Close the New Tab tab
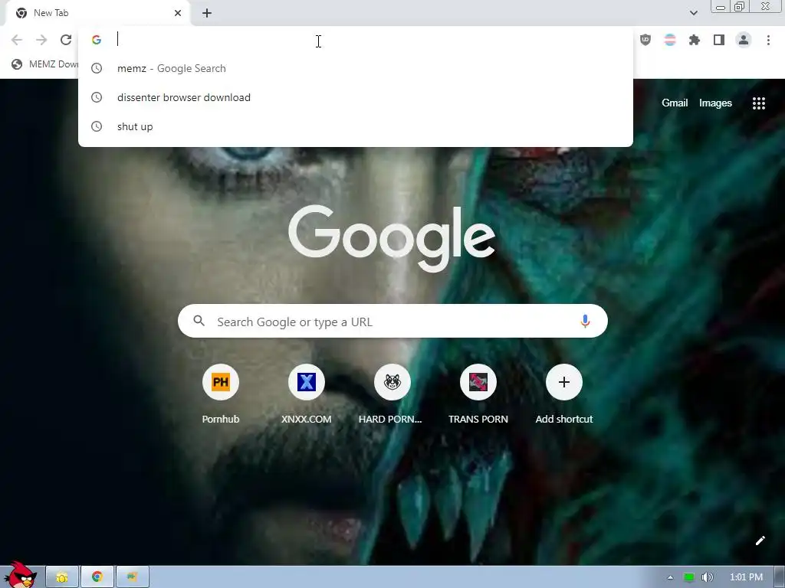The height and width of the screenshot is (588, 785). pyautogui.click(x=178, y=13)
